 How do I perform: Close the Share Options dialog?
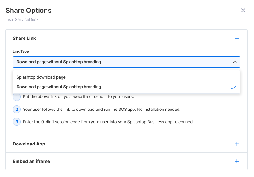pos(243,11)
